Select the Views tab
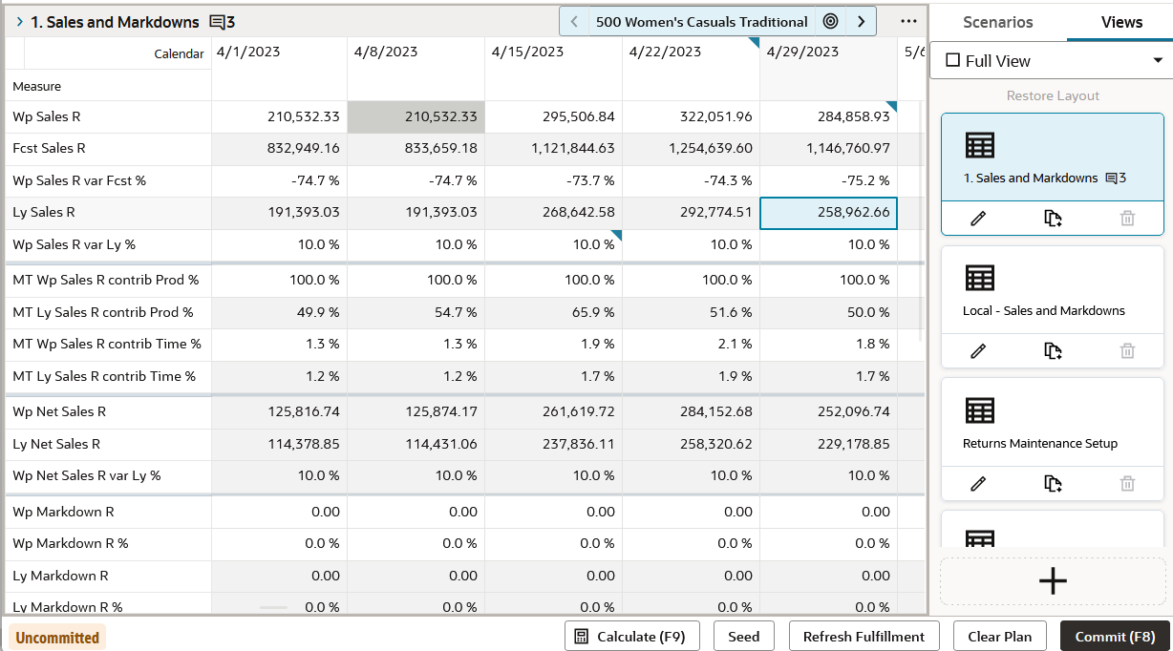1173x651 pixels. click(x=1121, y=22)
